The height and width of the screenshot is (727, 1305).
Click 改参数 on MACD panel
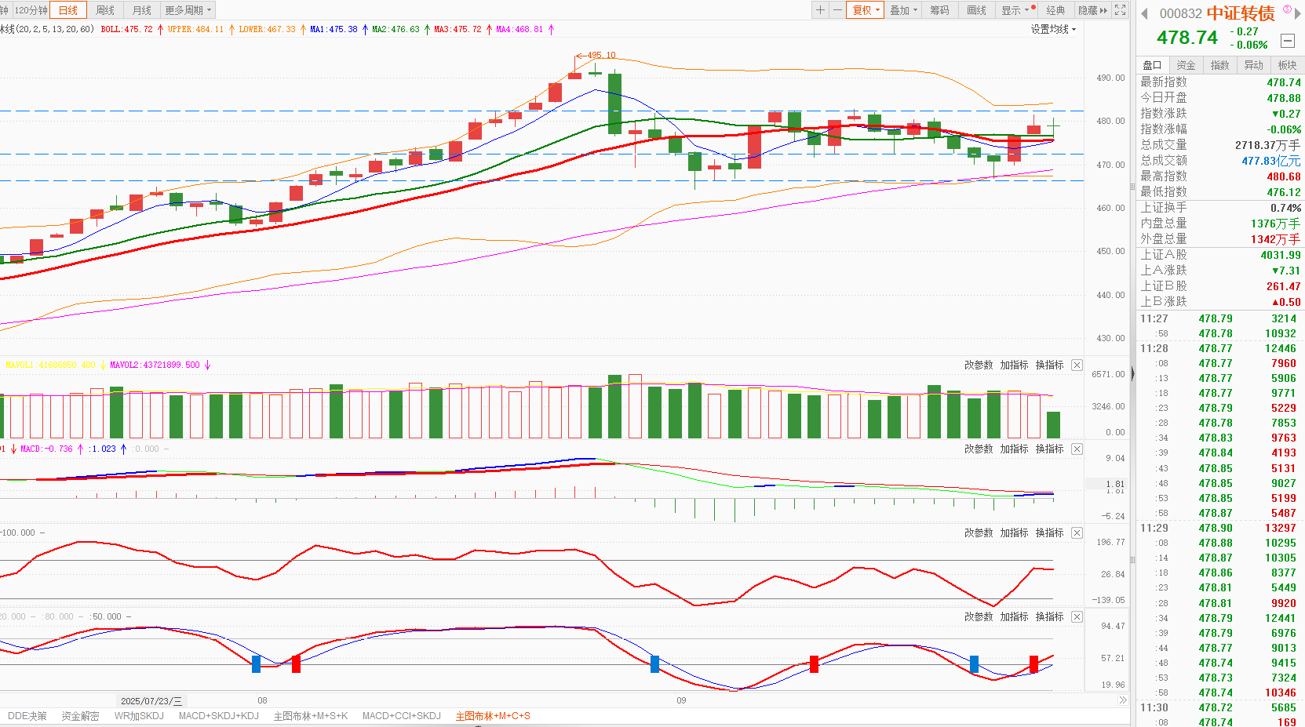[979, 449]
